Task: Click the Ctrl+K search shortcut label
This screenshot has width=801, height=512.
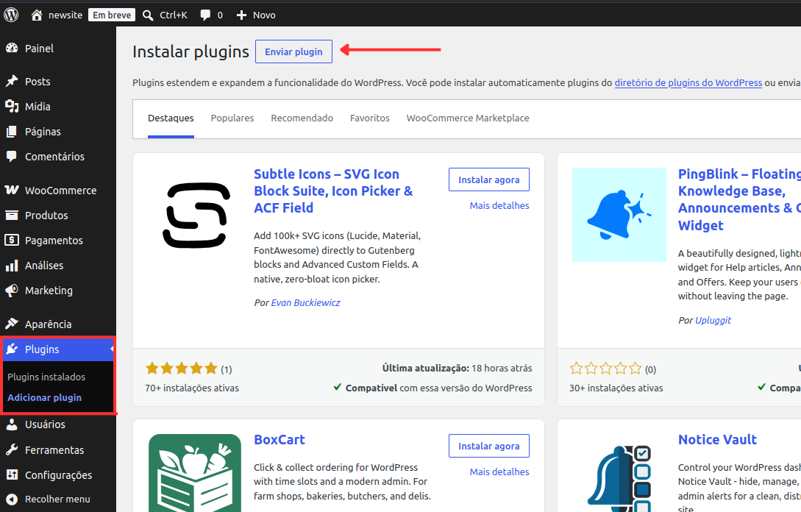Action: pos(174,15)
